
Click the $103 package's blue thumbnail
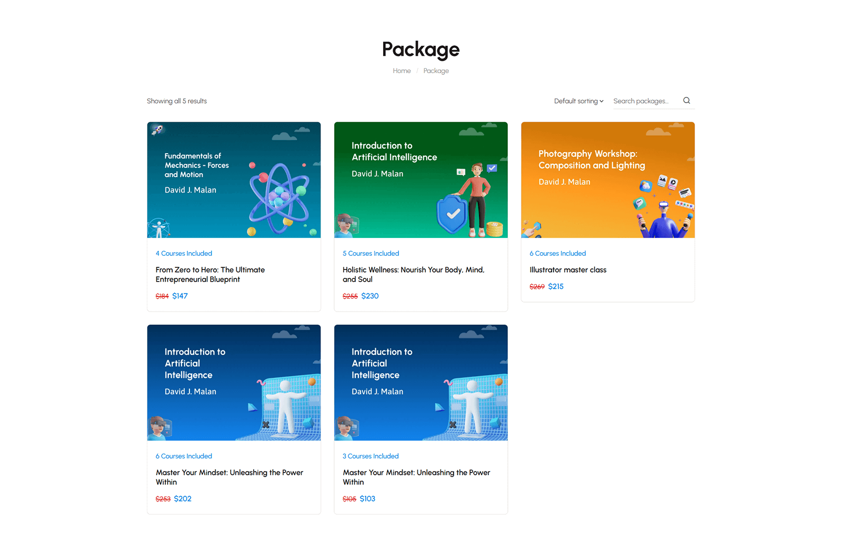click(420, 383)
